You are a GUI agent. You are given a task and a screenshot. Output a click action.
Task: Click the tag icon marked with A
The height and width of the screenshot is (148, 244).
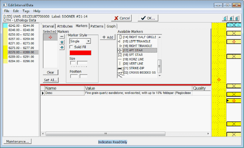point(231,18)
